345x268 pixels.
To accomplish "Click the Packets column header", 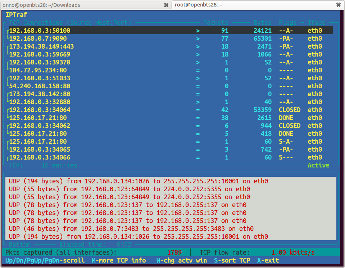I will point(216,23).
